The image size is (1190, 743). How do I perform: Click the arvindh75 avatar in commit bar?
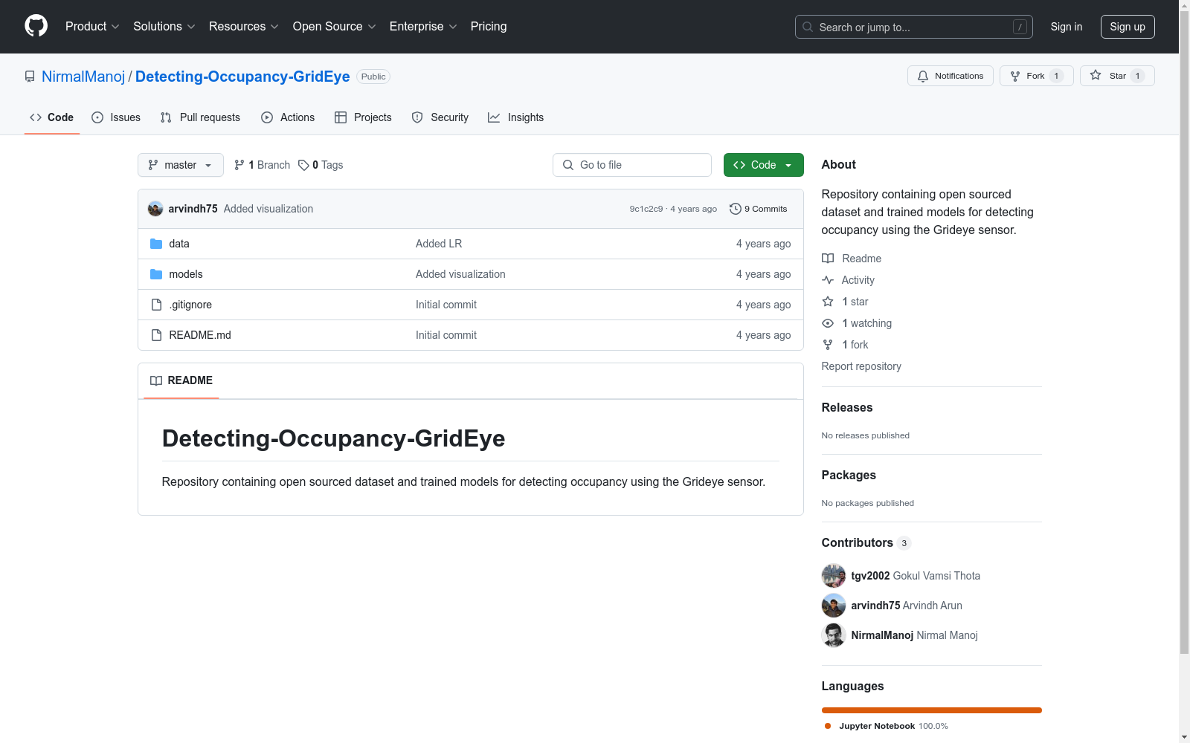[x=155, y=209]
